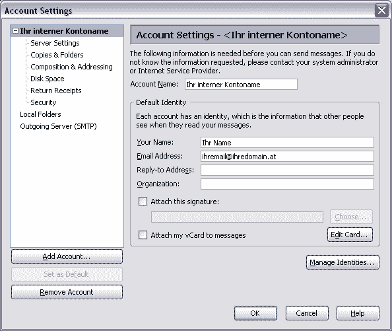Viewport: 392px width, 331px height.
Task: Select Copies & Folders tree entry
Action: (x=57, y=55)
